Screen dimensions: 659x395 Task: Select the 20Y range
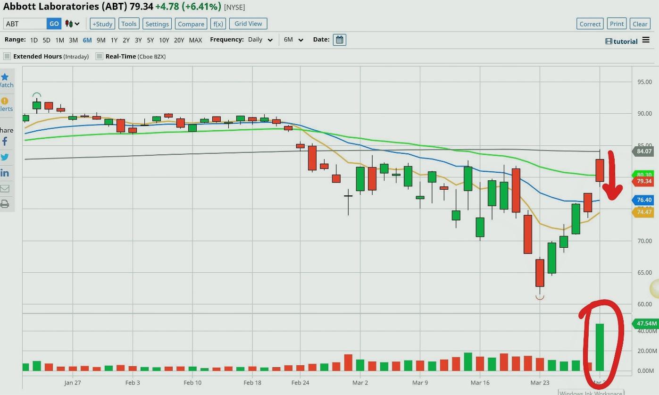click(x=179, y=40)
